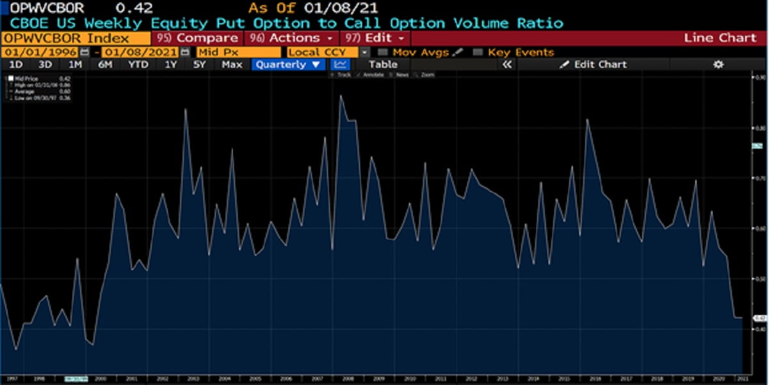Click the Mid Price legend color swatch

[x=10, y=79]
